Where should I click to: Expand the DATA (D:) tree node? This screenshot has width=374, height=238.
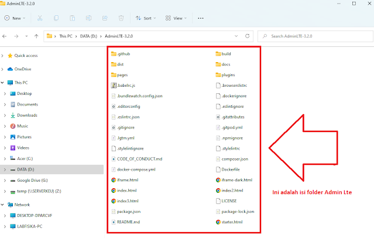[5, 169]
